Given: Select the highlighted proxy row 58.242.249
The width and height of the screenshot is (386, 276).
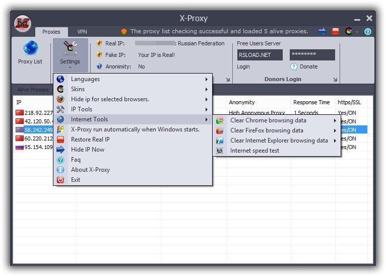Looking at the screenshot, I should pos(34,130).
